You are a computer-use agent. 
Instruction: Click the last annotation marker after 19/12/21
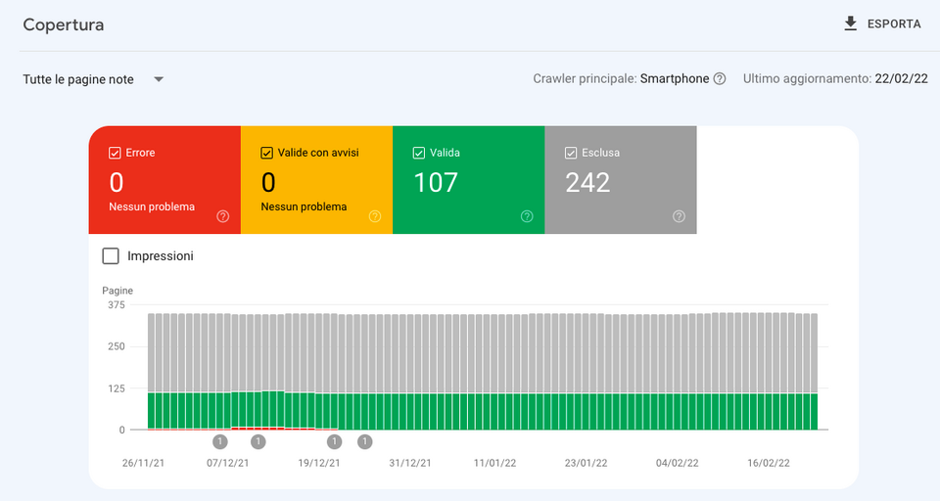tap(364, 441)
